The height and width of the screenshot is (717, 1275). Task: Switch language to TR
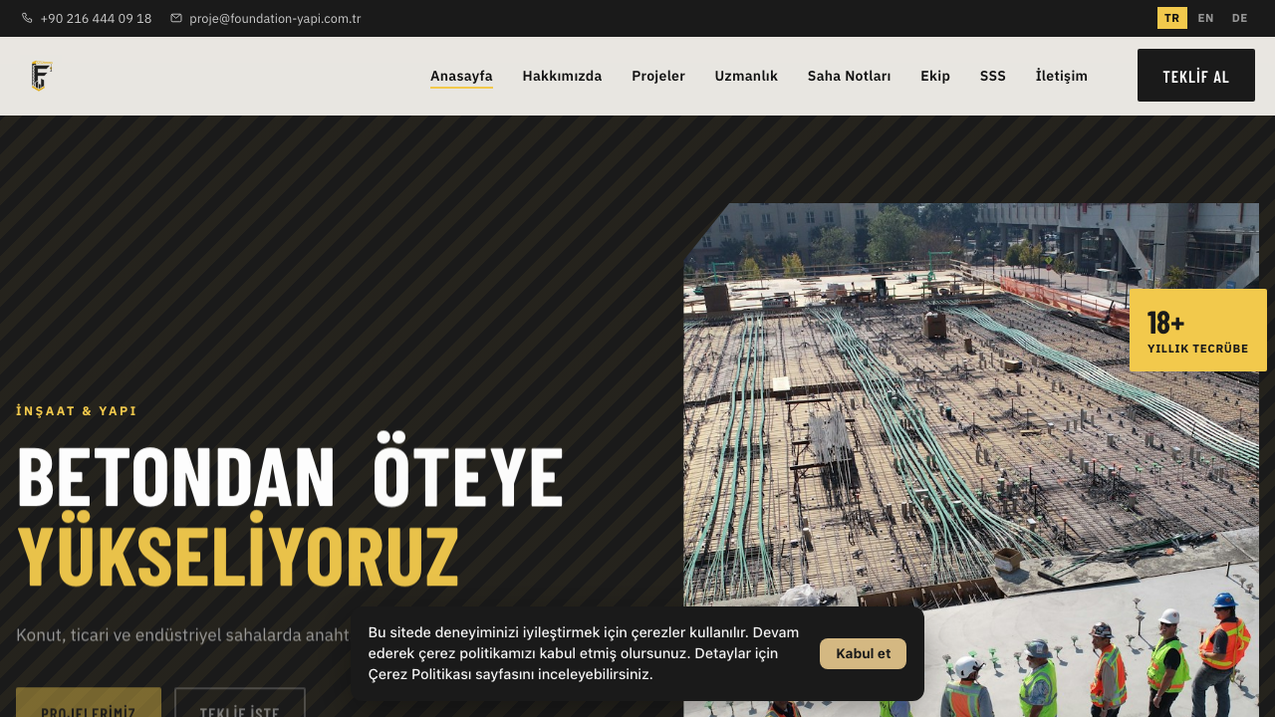[1171, 18]
